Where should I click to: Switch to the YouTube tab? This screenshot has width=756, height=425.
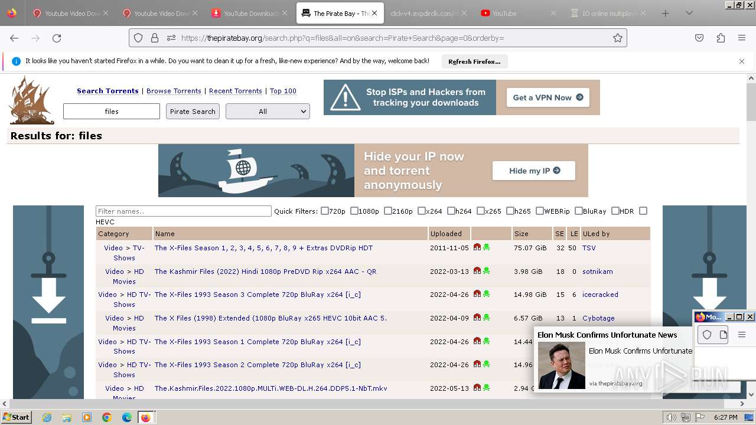517,13
